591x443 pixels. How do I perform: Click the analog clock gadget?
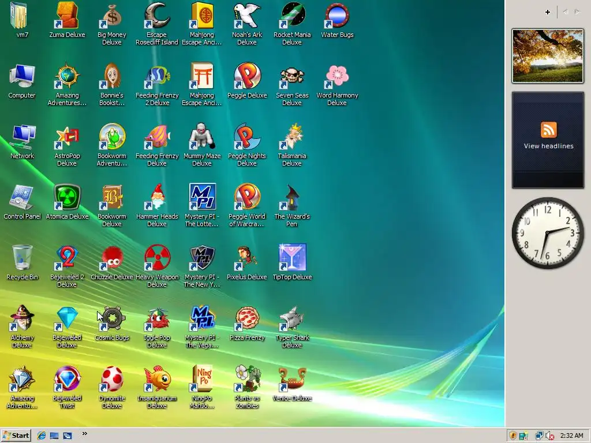548,233
